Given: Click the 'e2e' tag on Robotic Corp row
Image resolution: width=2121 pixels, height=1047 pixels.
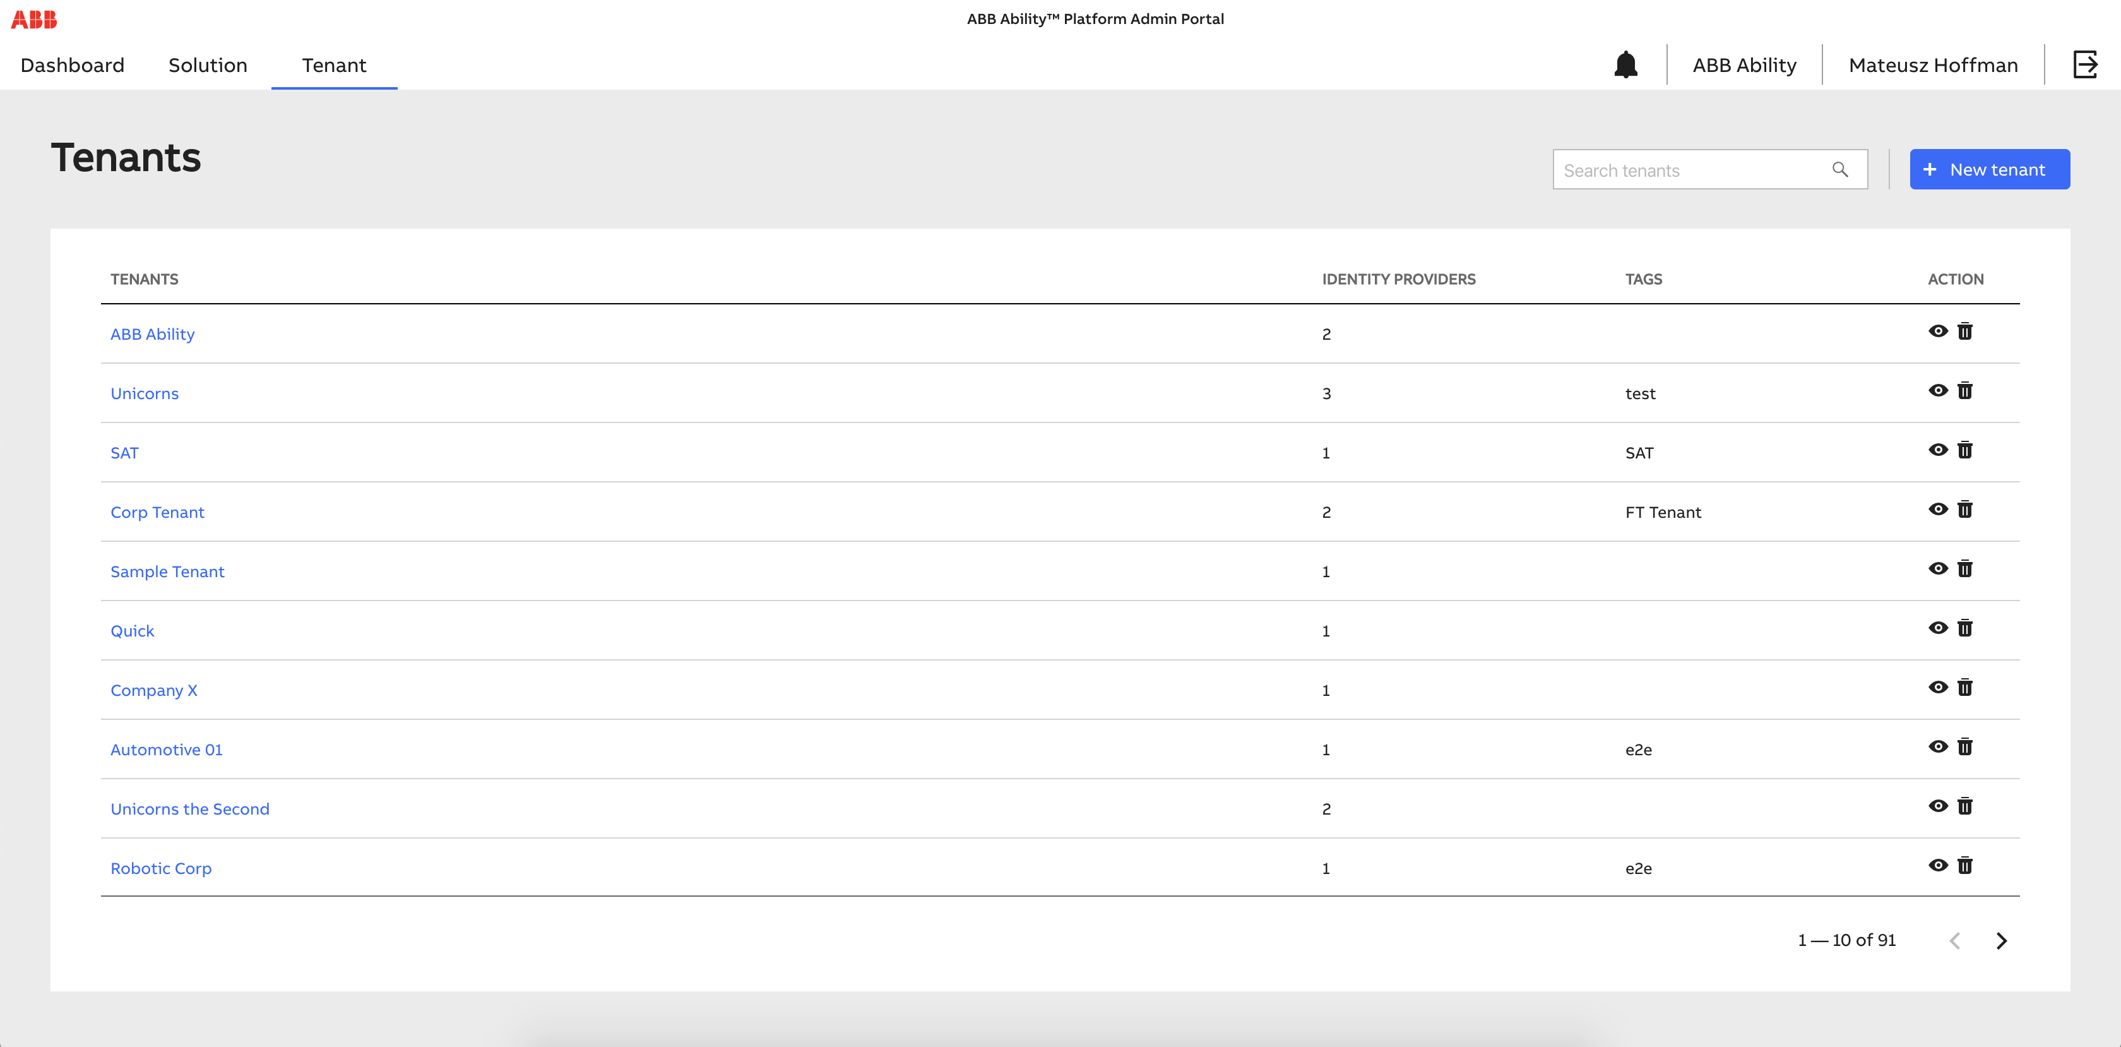Looking at the screenshot, I should coord(1639,868).
